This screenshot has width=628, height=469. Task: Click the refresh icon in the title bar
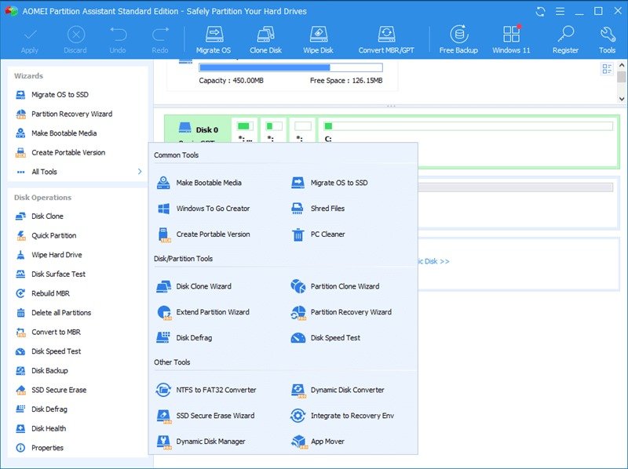coord(540,11)
